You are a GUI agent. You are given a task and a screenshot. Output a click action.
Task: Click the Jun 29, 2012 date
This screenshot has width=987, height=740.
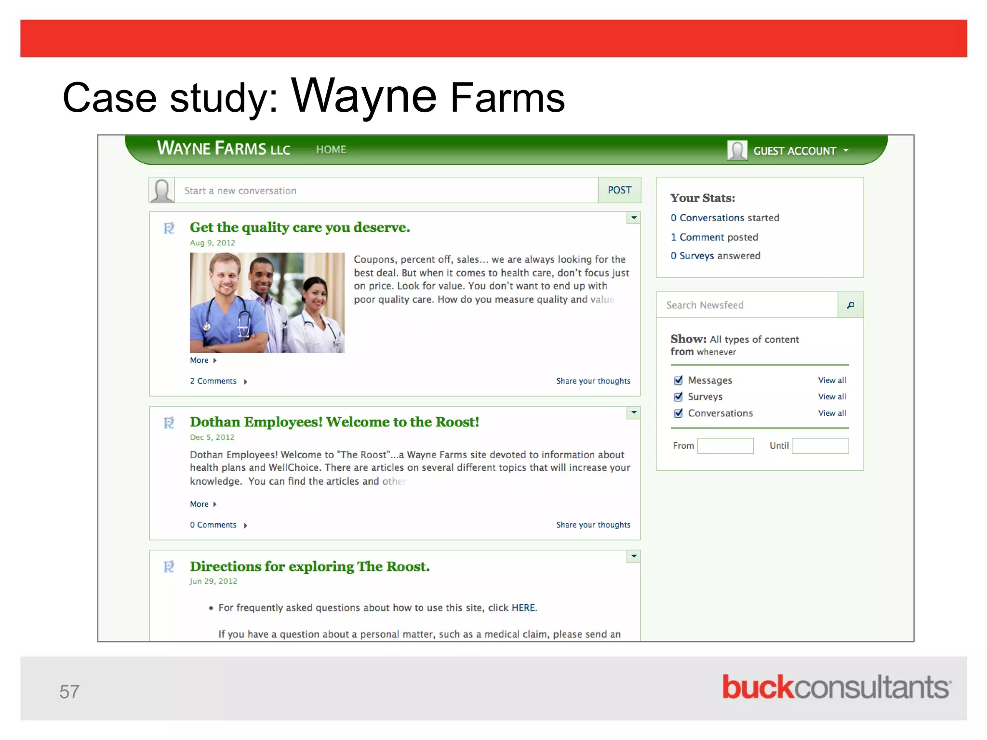(213, 581)
